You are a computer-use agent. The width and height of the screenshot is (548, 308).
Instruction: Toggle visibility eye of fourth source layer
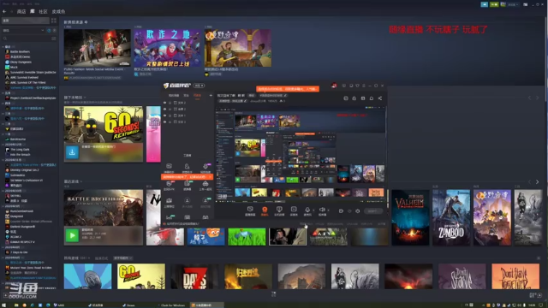click(164, 121)
